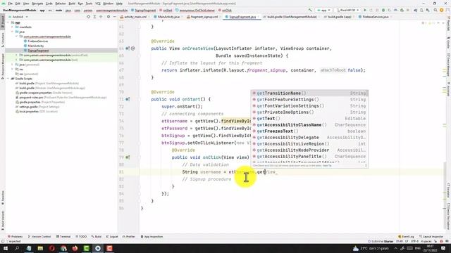
Task: Open the taskbar search magnifier
Action: point(17,248)
